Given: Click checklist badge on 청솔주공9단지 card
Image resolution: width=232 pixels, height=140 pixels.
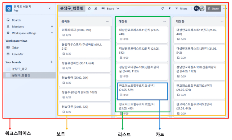Looking at the screenshot, I should 67,97.
